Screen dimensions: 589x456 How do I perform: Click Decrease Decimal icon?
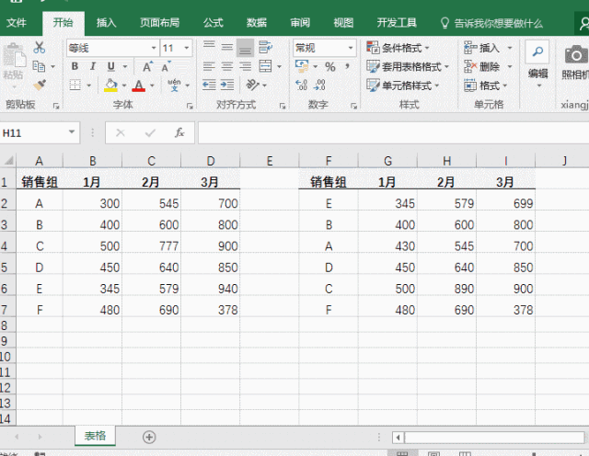point(319,85)
